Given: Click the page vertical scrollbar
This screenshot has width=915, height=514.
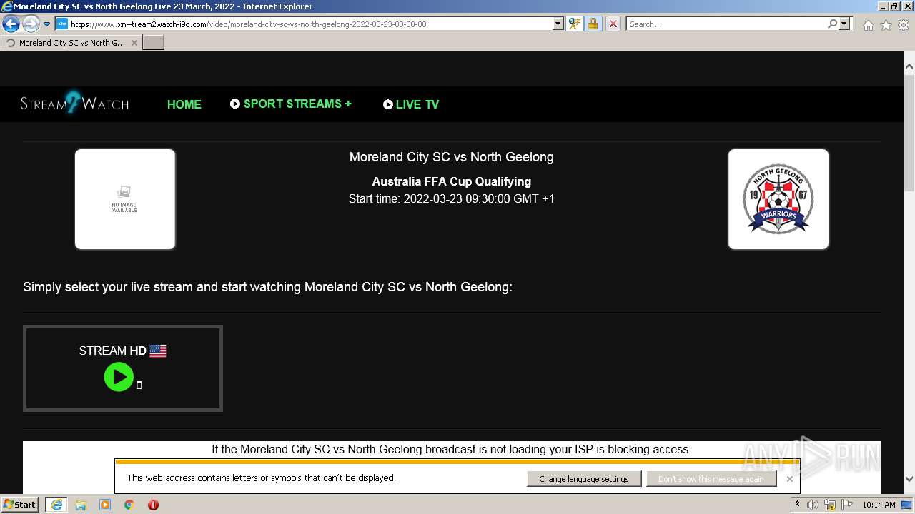Looking at the screenshot, I should coord(909,133).
